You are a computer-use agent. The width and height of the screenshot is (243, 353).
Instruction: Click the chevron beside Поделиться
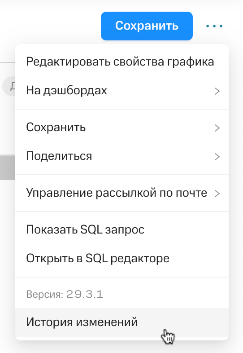click(217, 157)
